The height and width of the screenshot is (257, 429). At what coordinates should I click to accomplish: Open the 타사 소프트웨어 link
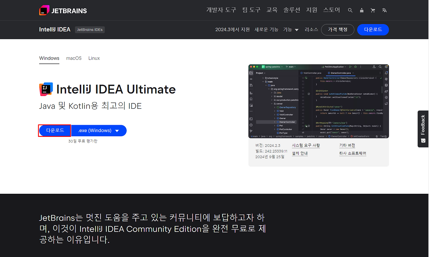pyautogui.click(x=353, y=153)
